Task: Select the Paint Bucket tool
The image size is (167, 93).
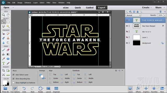Action: (x=3, y=54)
